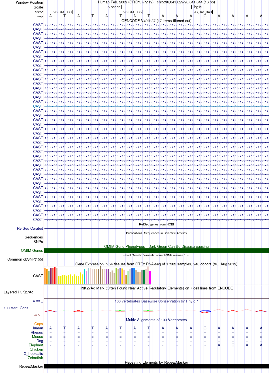Click the 100 Vert. Cons label
Screen dimensions: 269x373
(x=16, y=308)
